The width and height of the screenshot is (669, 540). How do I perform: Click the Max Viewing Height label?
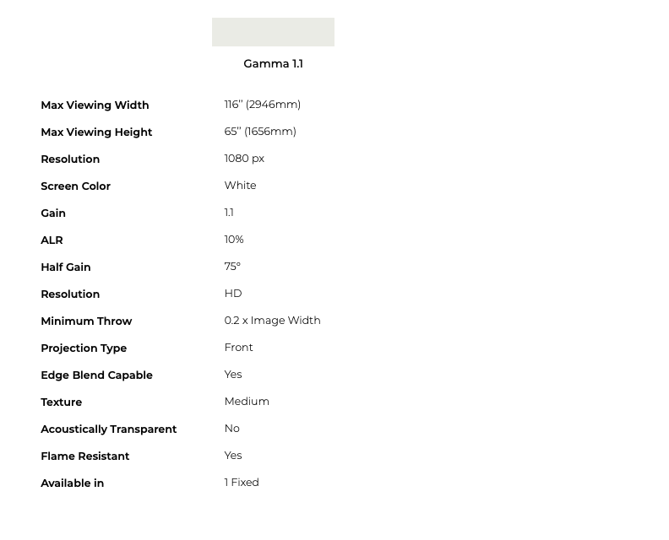pos(96,132)
